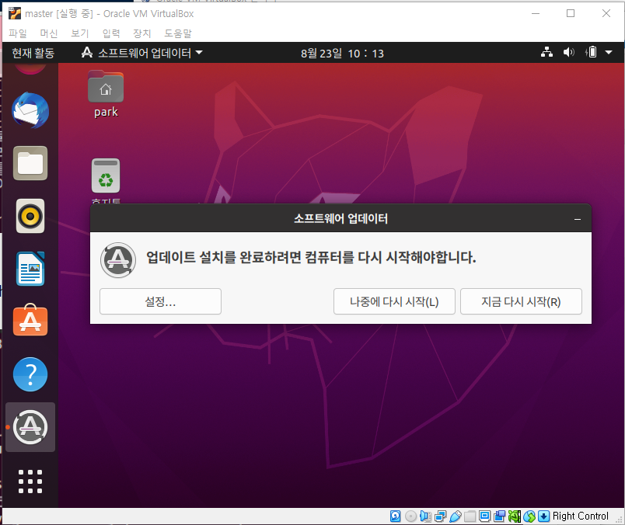Open the Help question mark icon
Screen dimensions: 625x525
30,374
